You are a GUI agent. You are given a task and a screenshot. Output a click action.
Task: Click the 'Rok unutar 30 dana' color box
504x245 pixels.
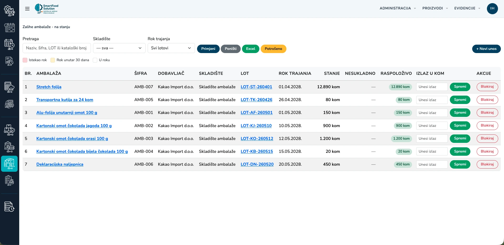pyautogui.click(x=53, y=60)
